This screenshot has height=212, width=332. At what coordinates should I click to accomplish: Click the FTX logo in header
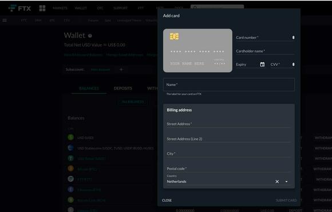click(19, 8)
